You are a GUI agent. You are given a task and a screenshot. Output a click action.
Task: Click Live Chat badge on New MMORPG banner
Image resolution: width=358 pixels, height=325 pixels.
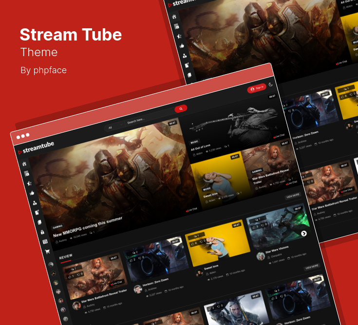pos(191,210)
